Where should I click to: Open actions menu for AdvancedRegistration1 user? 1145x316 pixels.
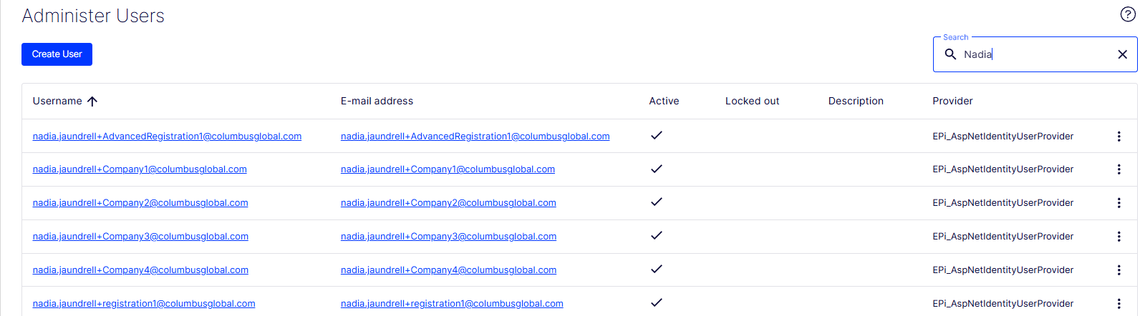(1119, 136)
